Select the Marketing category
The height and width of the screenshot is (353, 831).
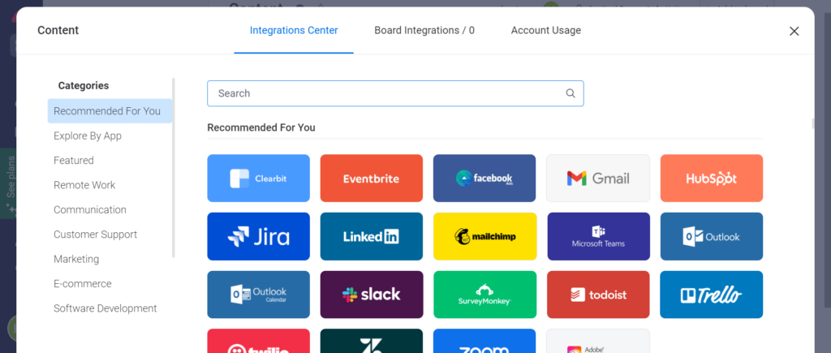pyautogui.click(x=76, y=259)
